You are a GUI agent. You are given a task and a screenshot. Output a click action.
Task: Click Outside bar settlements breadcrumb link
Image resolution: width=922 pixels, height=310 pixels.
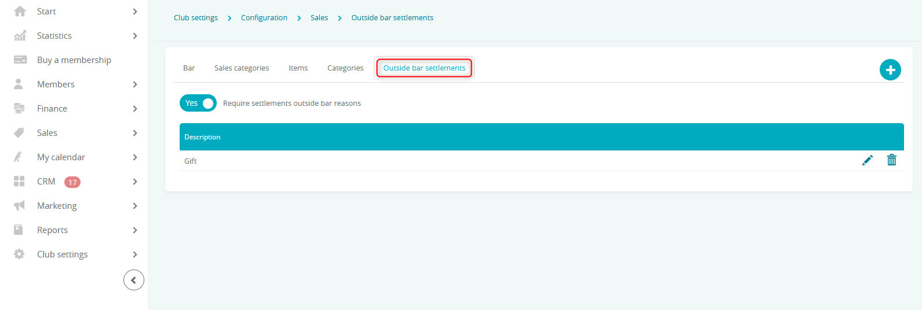[392, 18]
